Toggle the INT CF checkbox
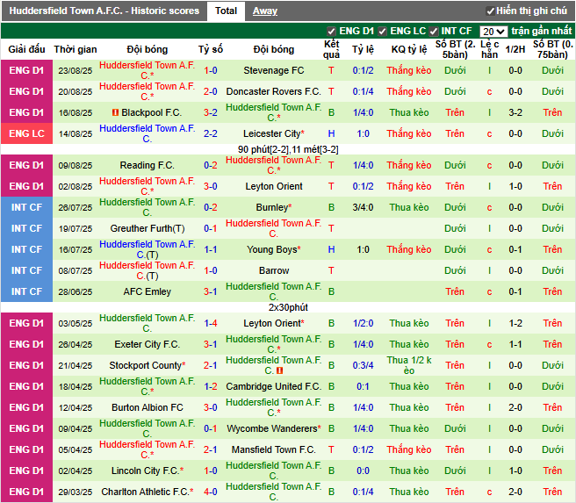The image size is (576, 503). (x=434, y=32)
